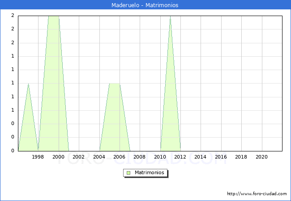Viewport: 291px width, 201px height.
Task: Select the 2018 x-axis label
Action: [x=241, y=157]
